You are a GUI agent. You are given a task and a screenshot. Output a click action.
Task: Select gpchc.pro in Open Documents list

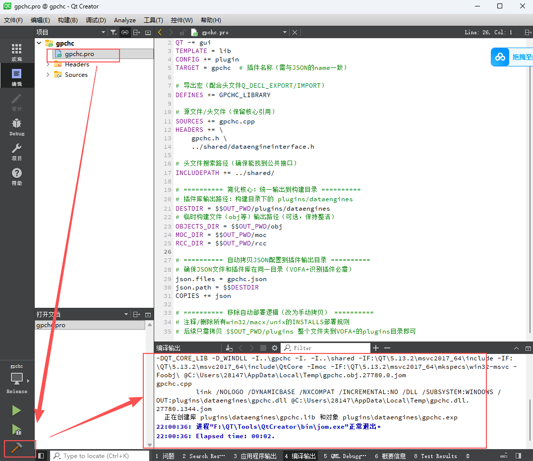pos(90,325)
